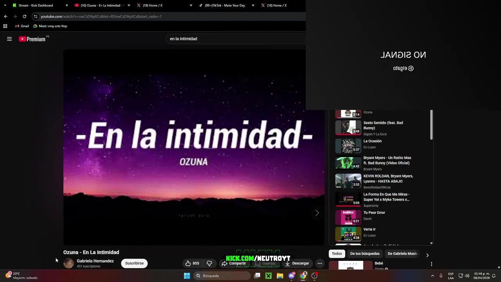Switch to OBS Studio on the taskbar
The width and height of the screenshot is (501, 282).
click(x=314, y=276)
